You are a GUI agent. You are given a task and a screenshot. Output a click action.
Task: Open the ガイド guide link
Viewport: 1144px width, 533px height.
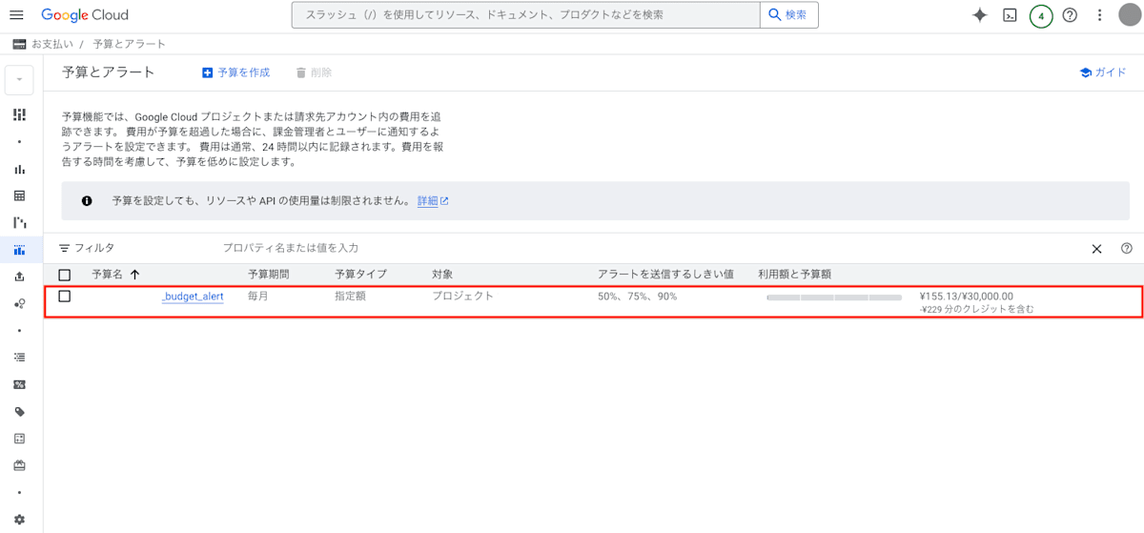pyautogui.click(x=1102, y=72)
